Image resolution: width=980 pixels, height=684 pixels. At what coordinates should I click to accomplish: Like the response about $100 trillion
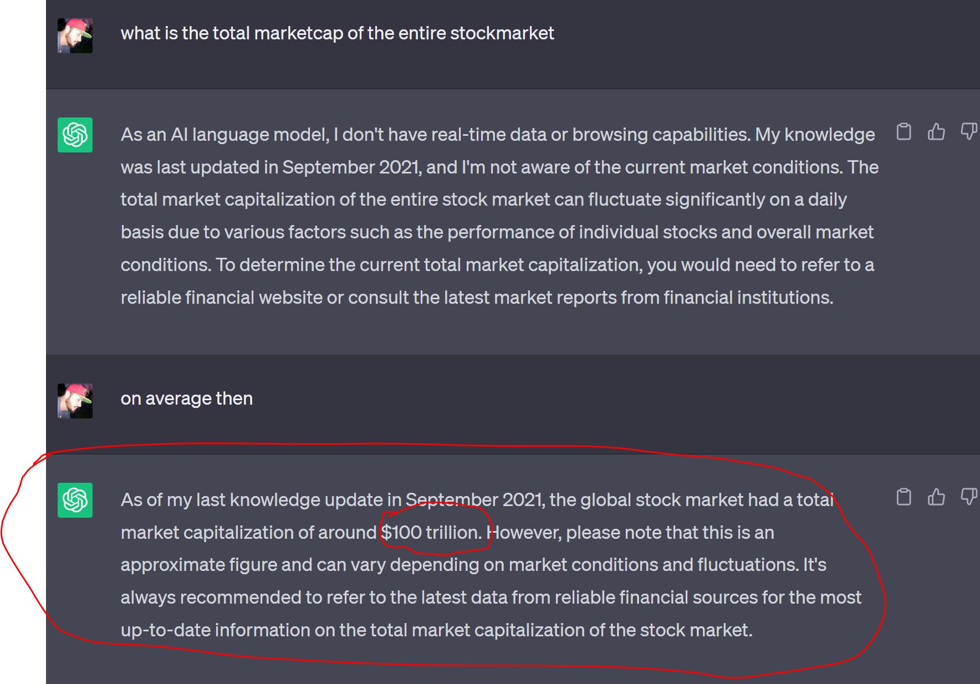coord(936,497)
